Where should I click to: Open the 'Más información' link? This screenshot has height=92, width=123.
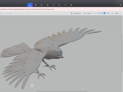click(x=49, y=9)
